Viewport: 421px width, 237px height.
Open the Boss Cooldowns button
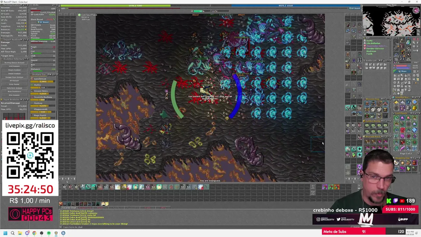[x=14, y=92]
